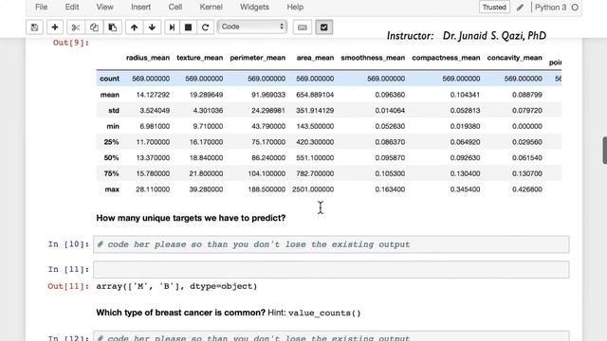Open the Kernel menu
This screenshot has height=341, width=607.
point(211,7)
